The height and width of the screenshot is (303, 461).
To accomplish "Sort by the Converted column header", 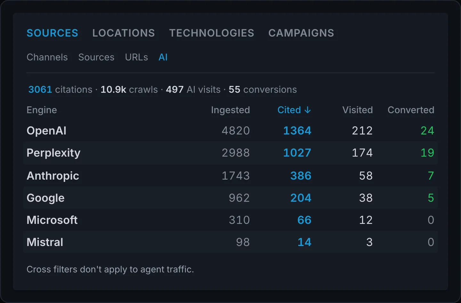I will pyautogui.click(x=411, y=110).
